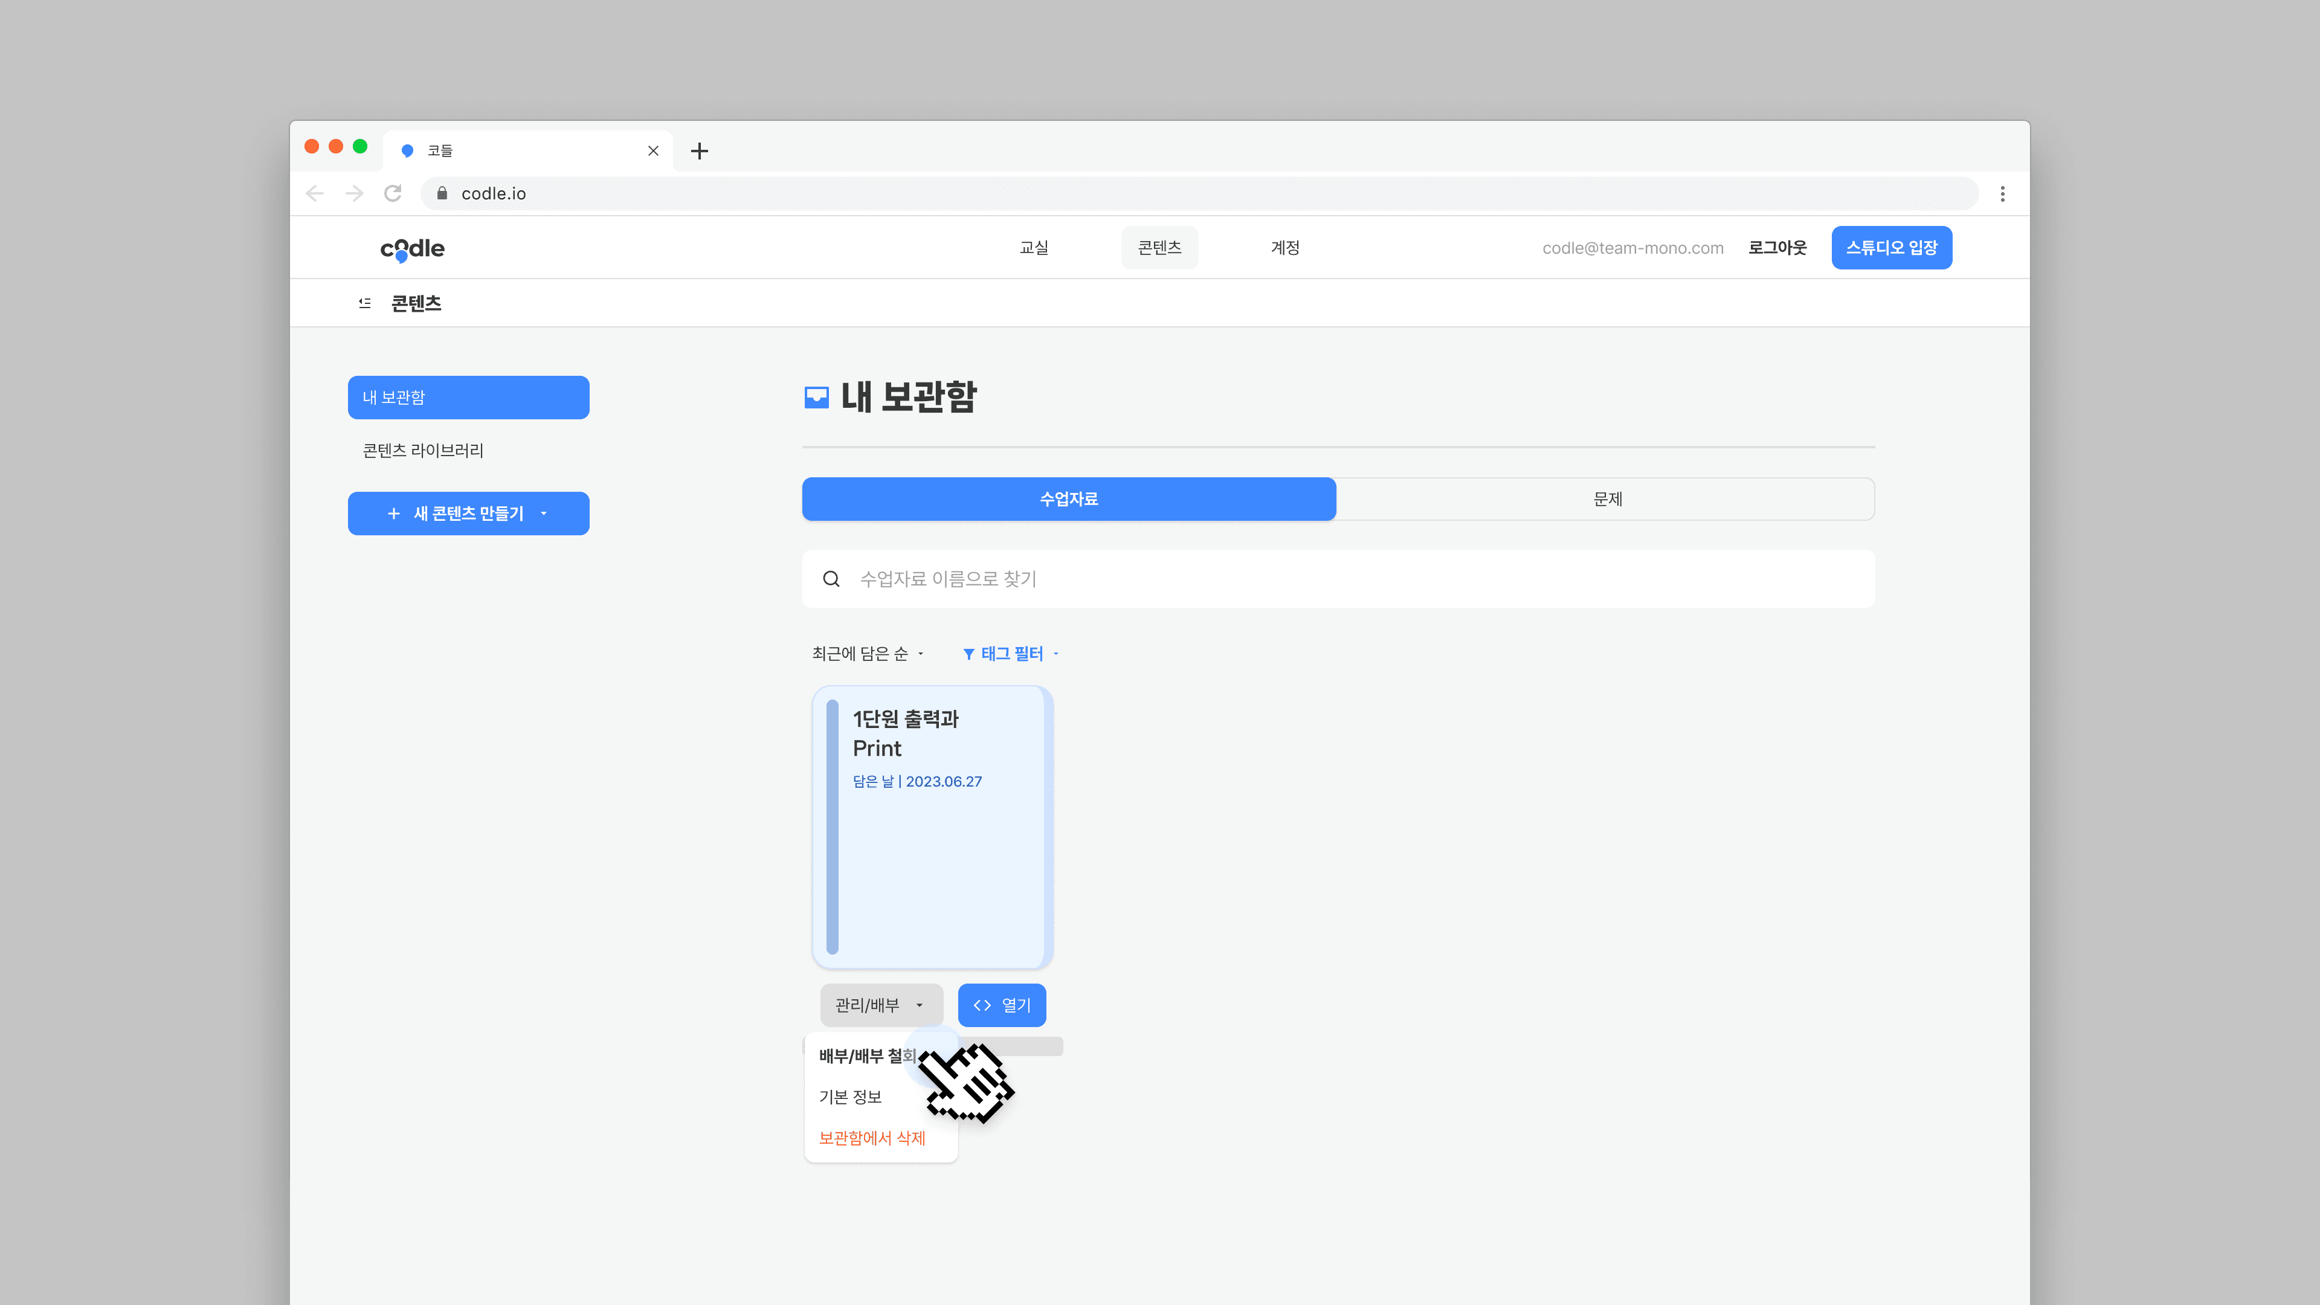Click the browser forward arrow

coord(354,193)
